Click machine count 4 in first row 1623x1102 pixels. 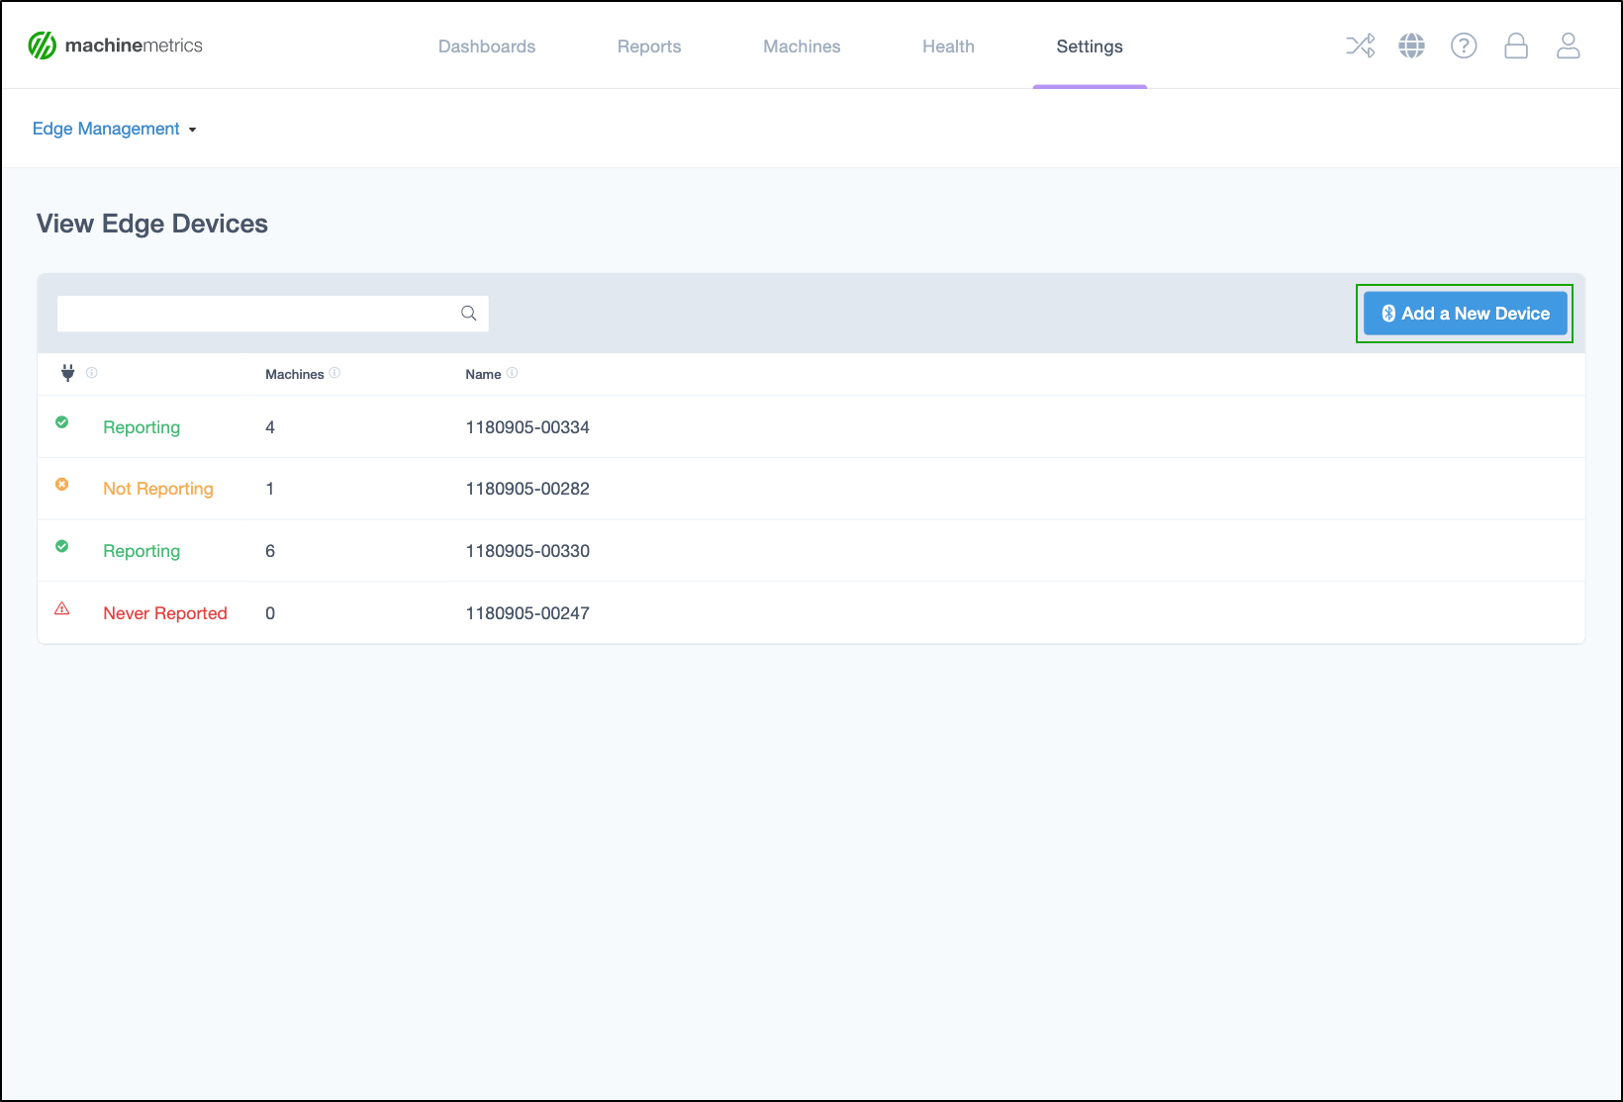[x=270, y=427]
